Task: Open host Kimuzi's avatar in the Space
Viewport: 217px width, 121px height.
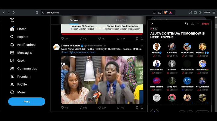Action: (x=157, y=47)
